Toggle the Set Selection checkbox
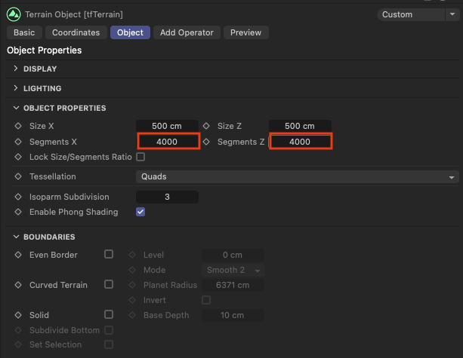 point(109,344)
